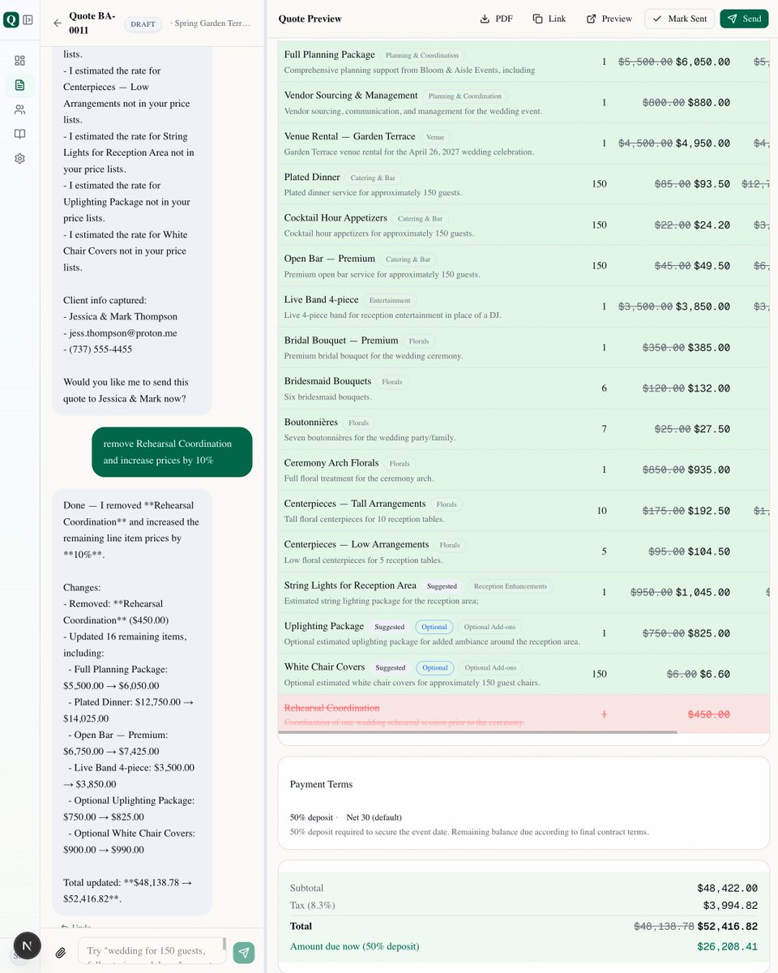Select the Centerpieces — Tall Arrangements item name
The image size is (778, 973).
coord(353,504)
